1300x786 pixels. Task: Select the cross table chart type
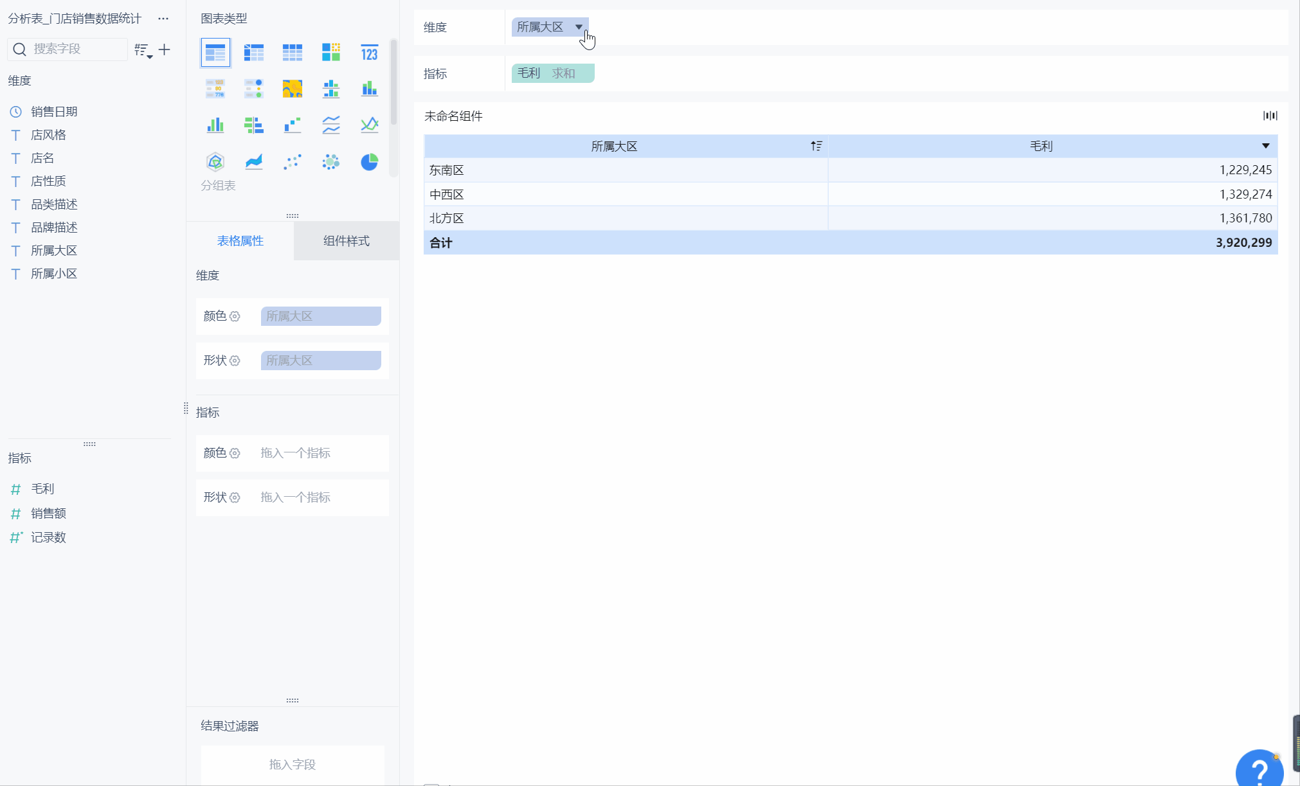pyautogui.click(x=254, y=52)
